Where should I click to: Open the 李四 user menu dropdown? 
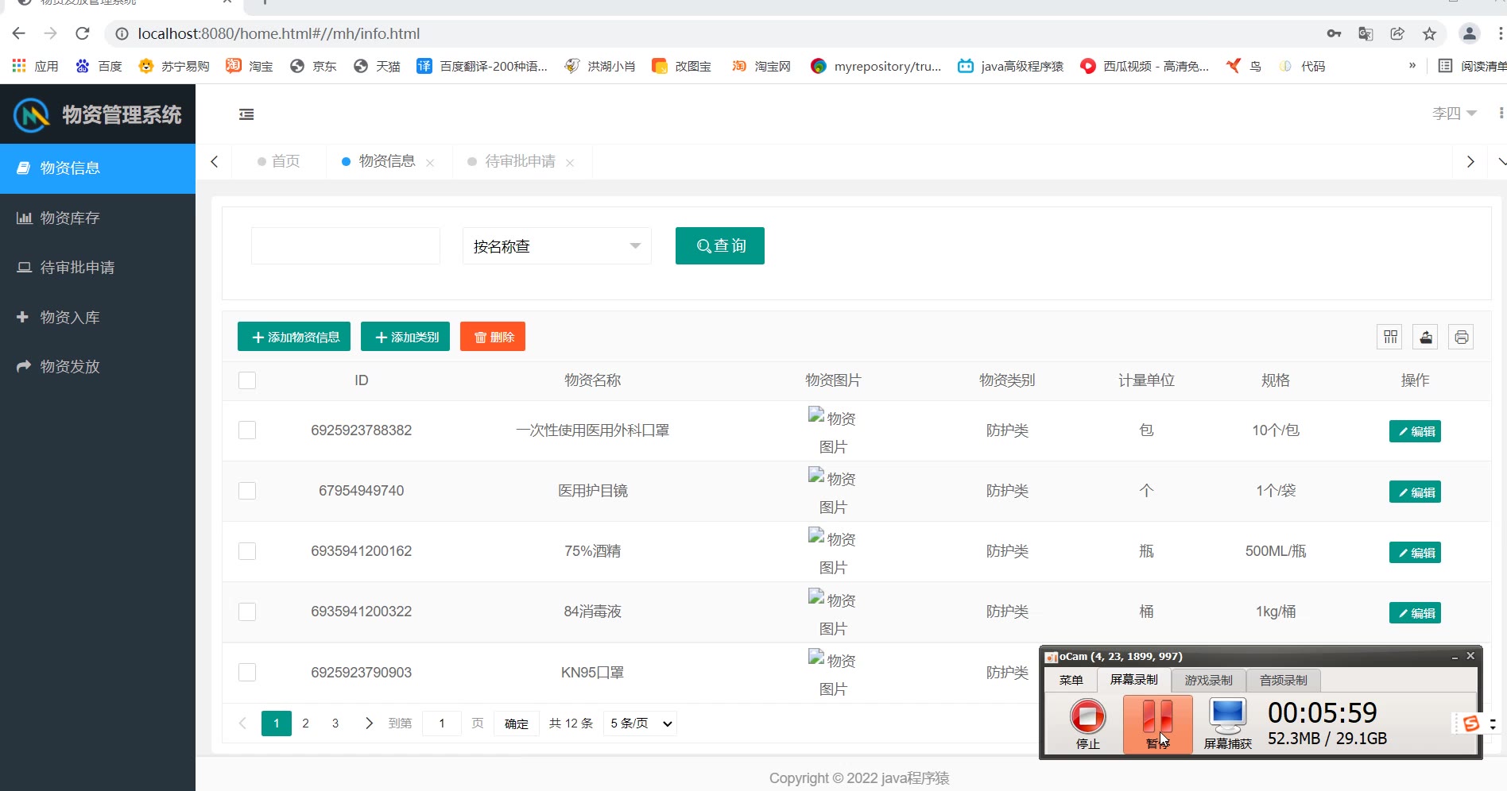tap(1454, 114)
